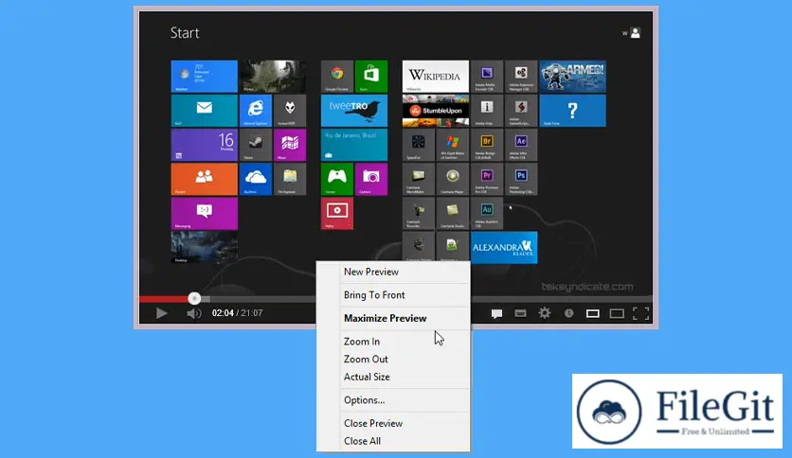Screen dimensions: 792x458
Task: Open the blue question mark tile
Action: 573,111
